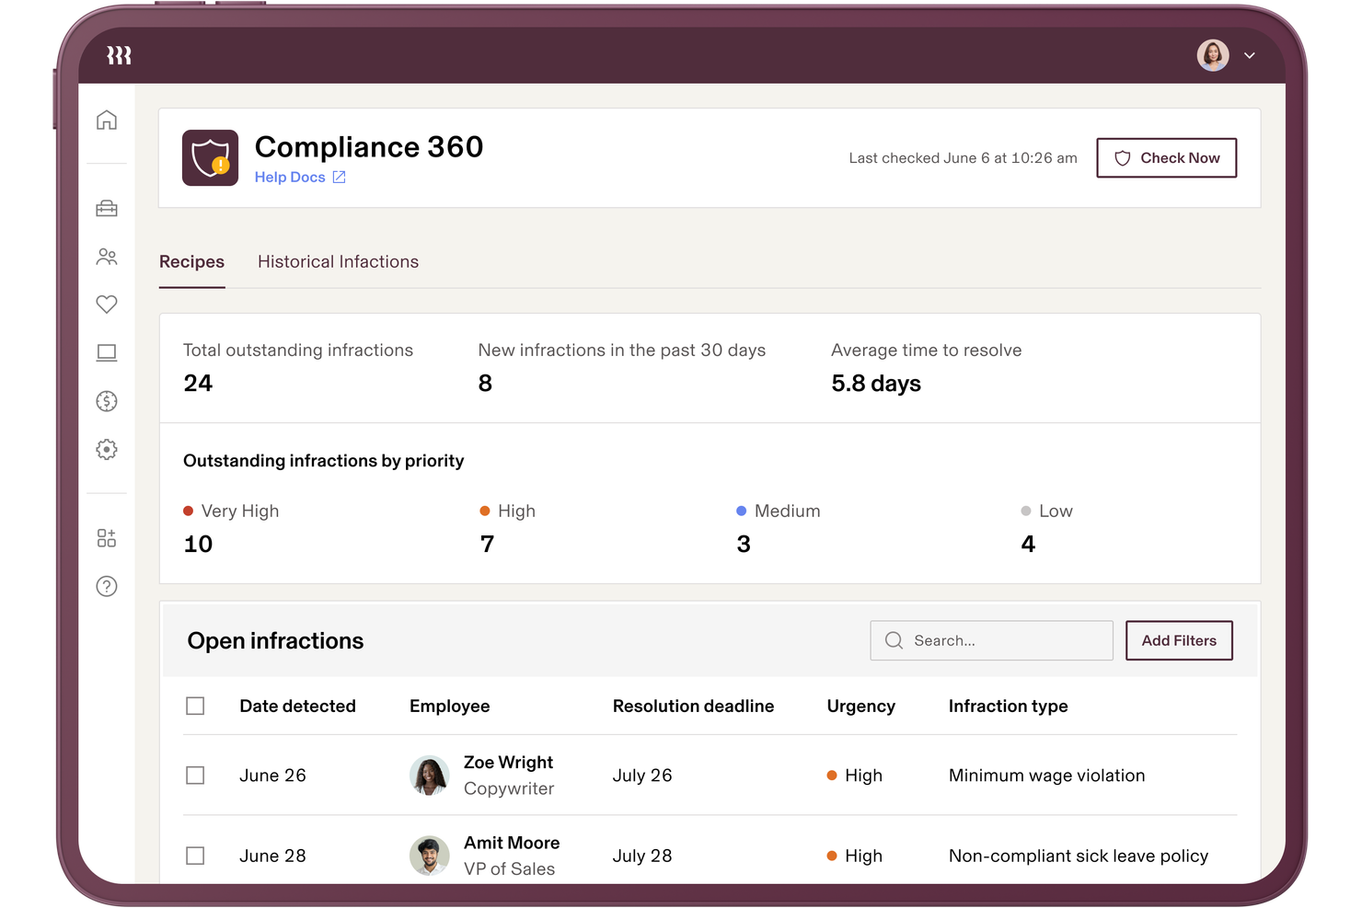Expand the account menu chevron
Screen dimensions: 1362x908
(1250, 56)
